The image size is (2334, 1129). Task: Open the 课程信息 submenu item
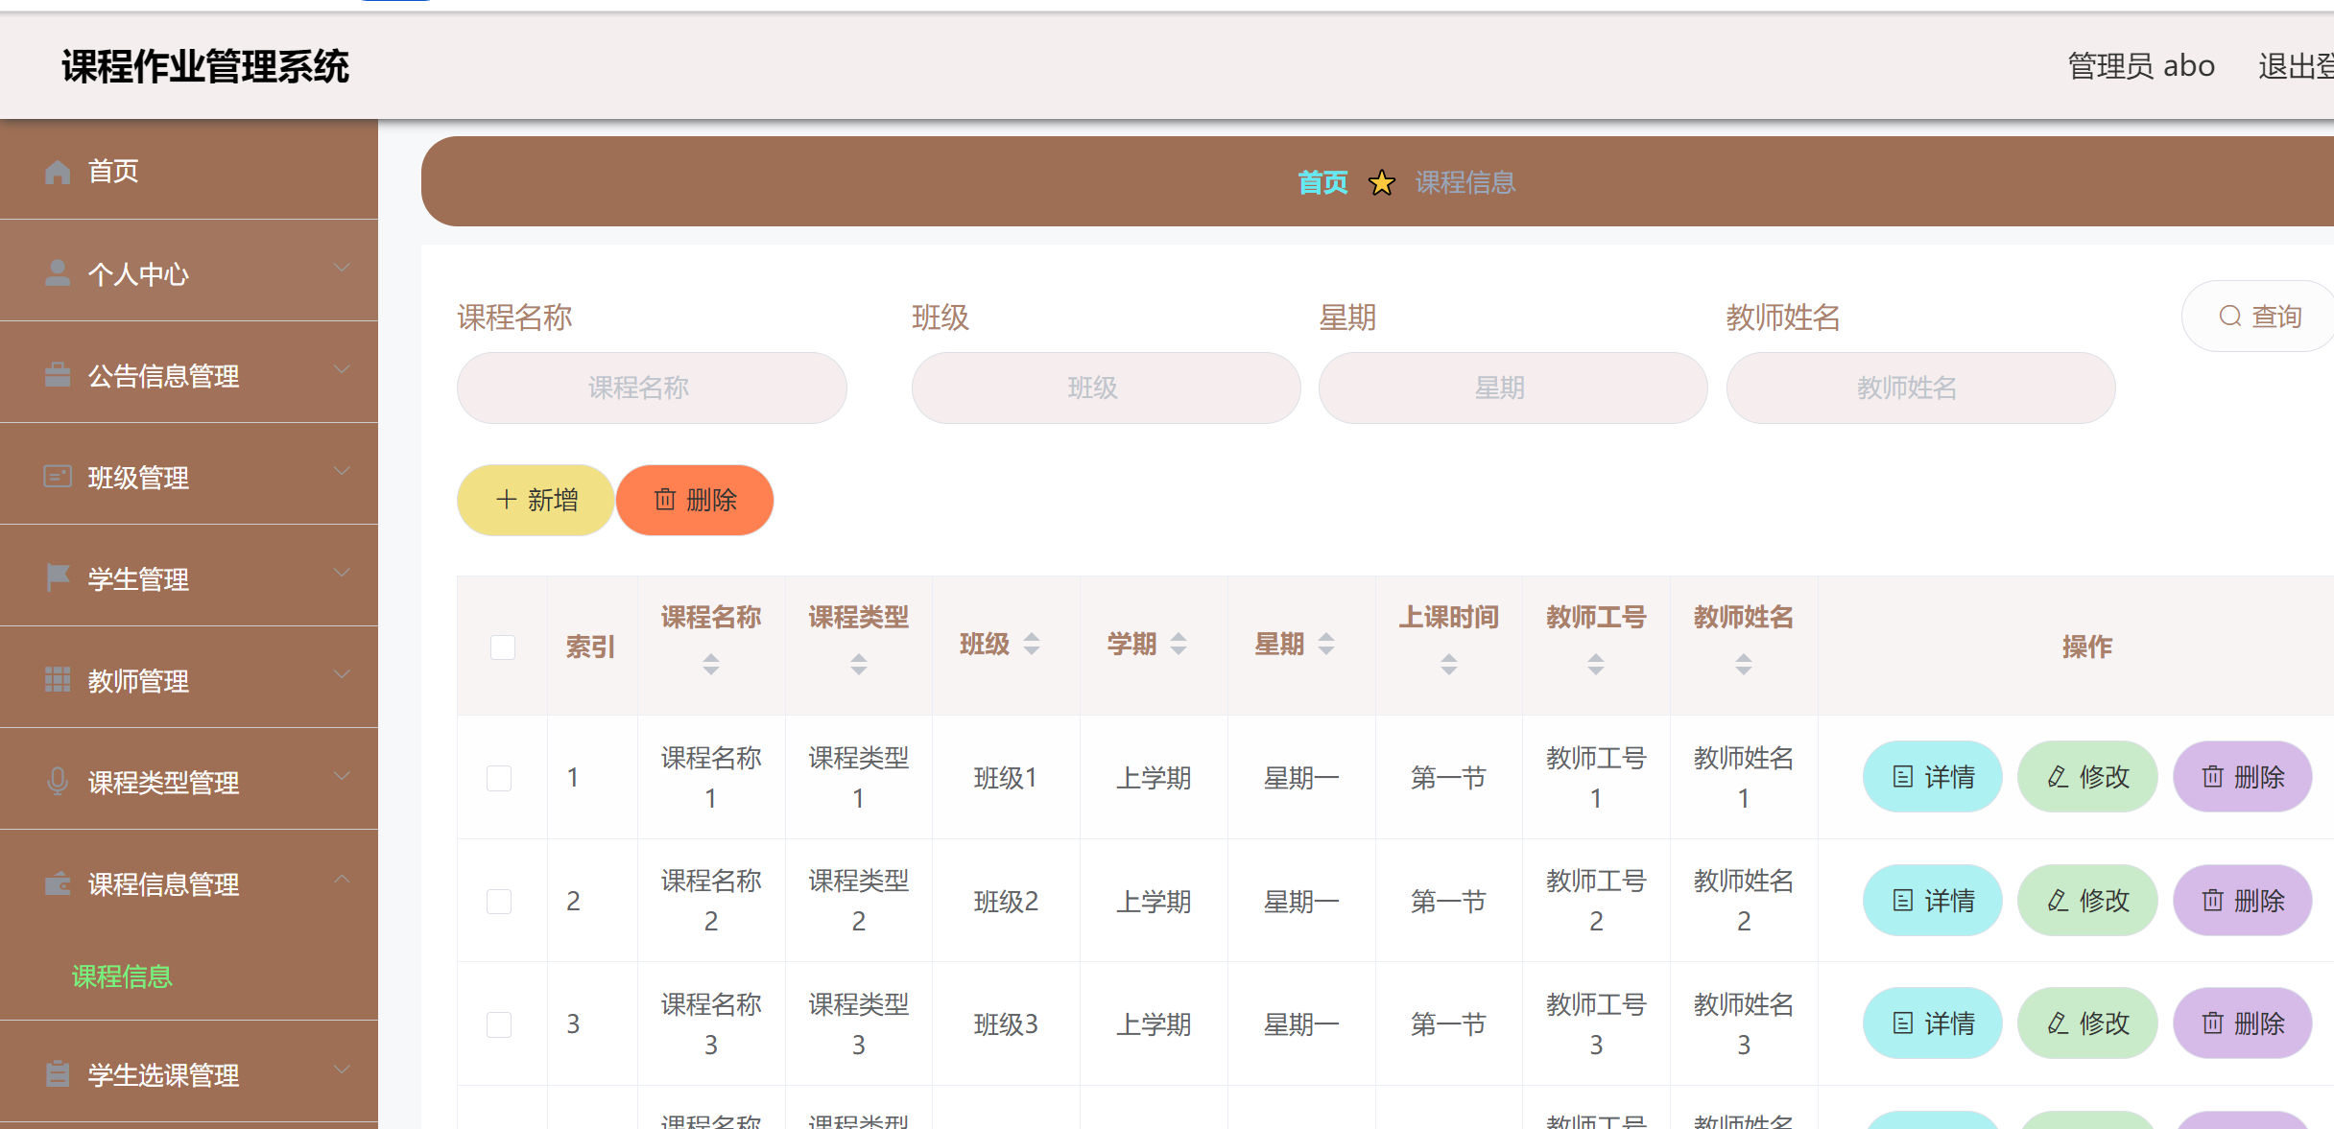click(123, 977)
